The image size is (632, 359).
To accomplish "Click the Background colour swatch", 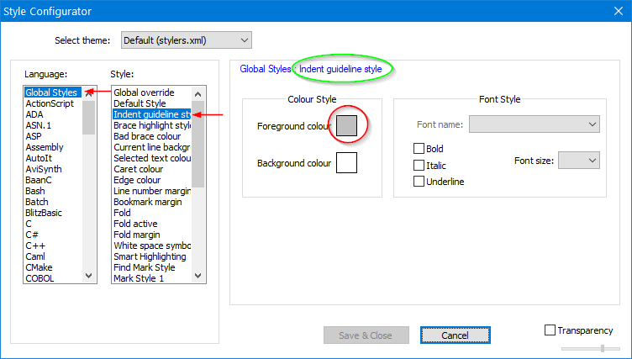I will pyautogui.click(x=346, y=162).
